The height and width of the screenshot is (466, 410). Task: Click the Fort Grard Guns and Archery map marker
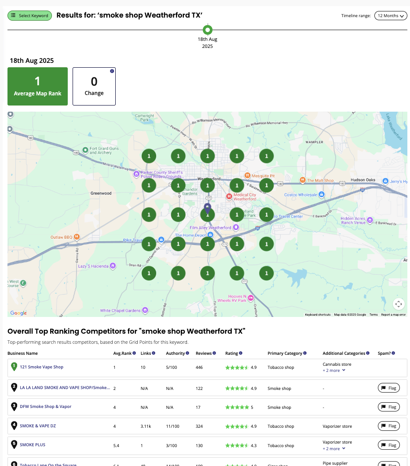click(85, 150)
